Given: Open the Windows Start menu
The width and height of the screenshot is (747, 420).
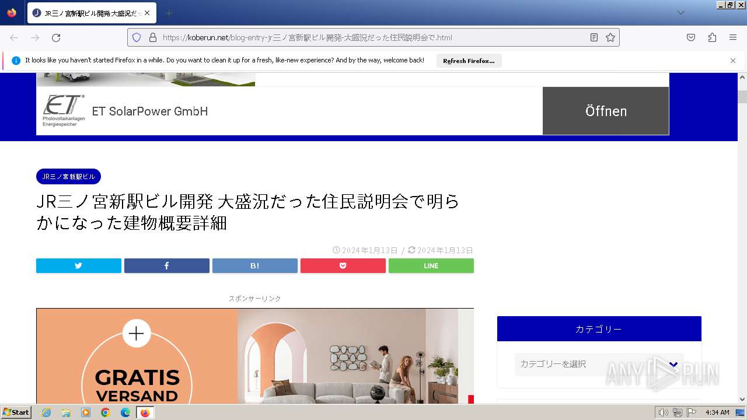Looking at the screenshot, I should tap(16, 412).
